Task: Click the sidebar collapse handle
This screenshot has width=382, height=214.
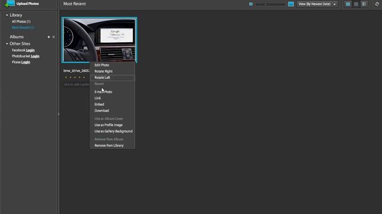Action: (58, 114)
